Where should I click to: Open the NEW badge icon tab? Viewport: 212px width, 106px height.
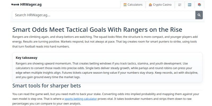tap(189, 5)
